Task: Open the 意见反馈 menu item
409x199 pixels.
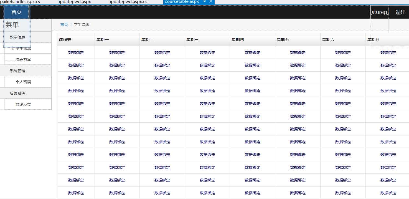Action: tap(23, 104)
